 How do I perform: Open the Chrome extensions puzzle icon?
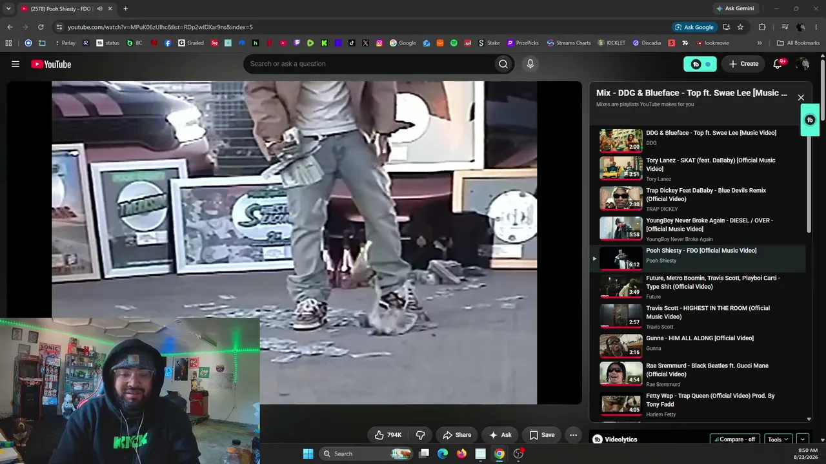click(762, 27)
